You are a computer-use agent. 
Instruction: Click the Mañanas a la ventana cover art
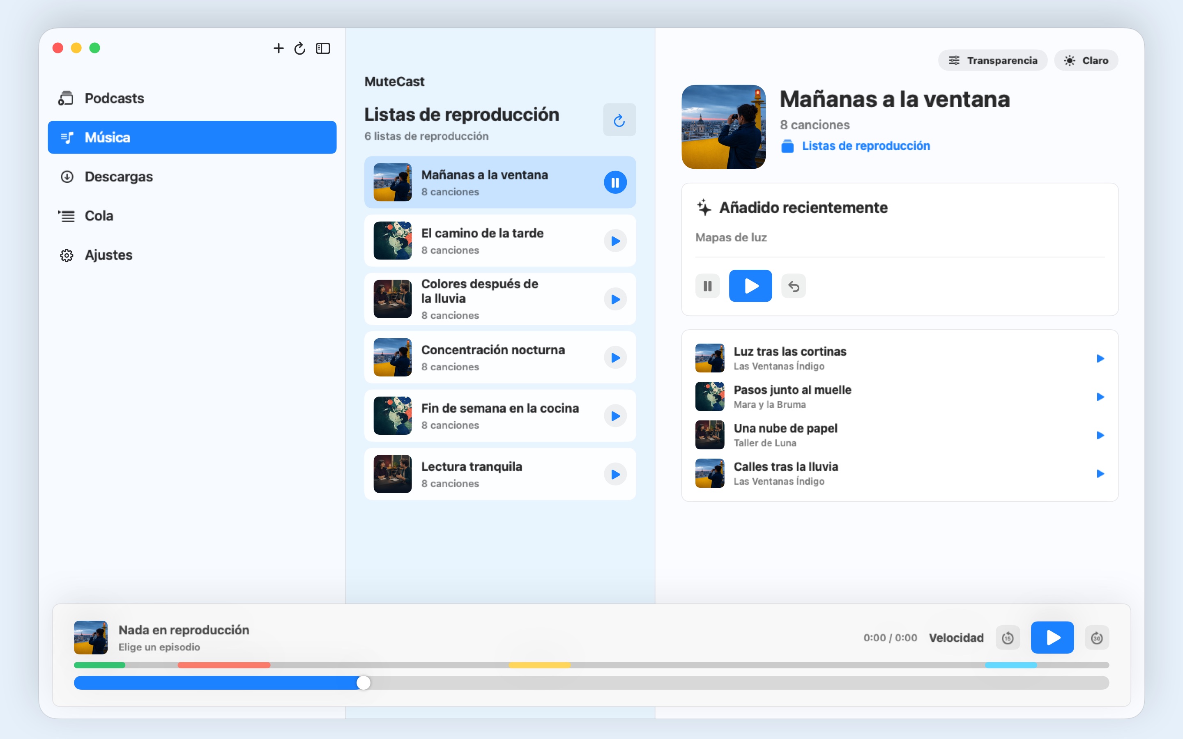pos(723,127)
